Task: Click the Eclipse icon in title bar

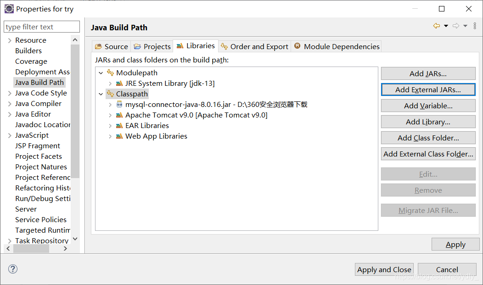Action: click(x=9, y=9)
